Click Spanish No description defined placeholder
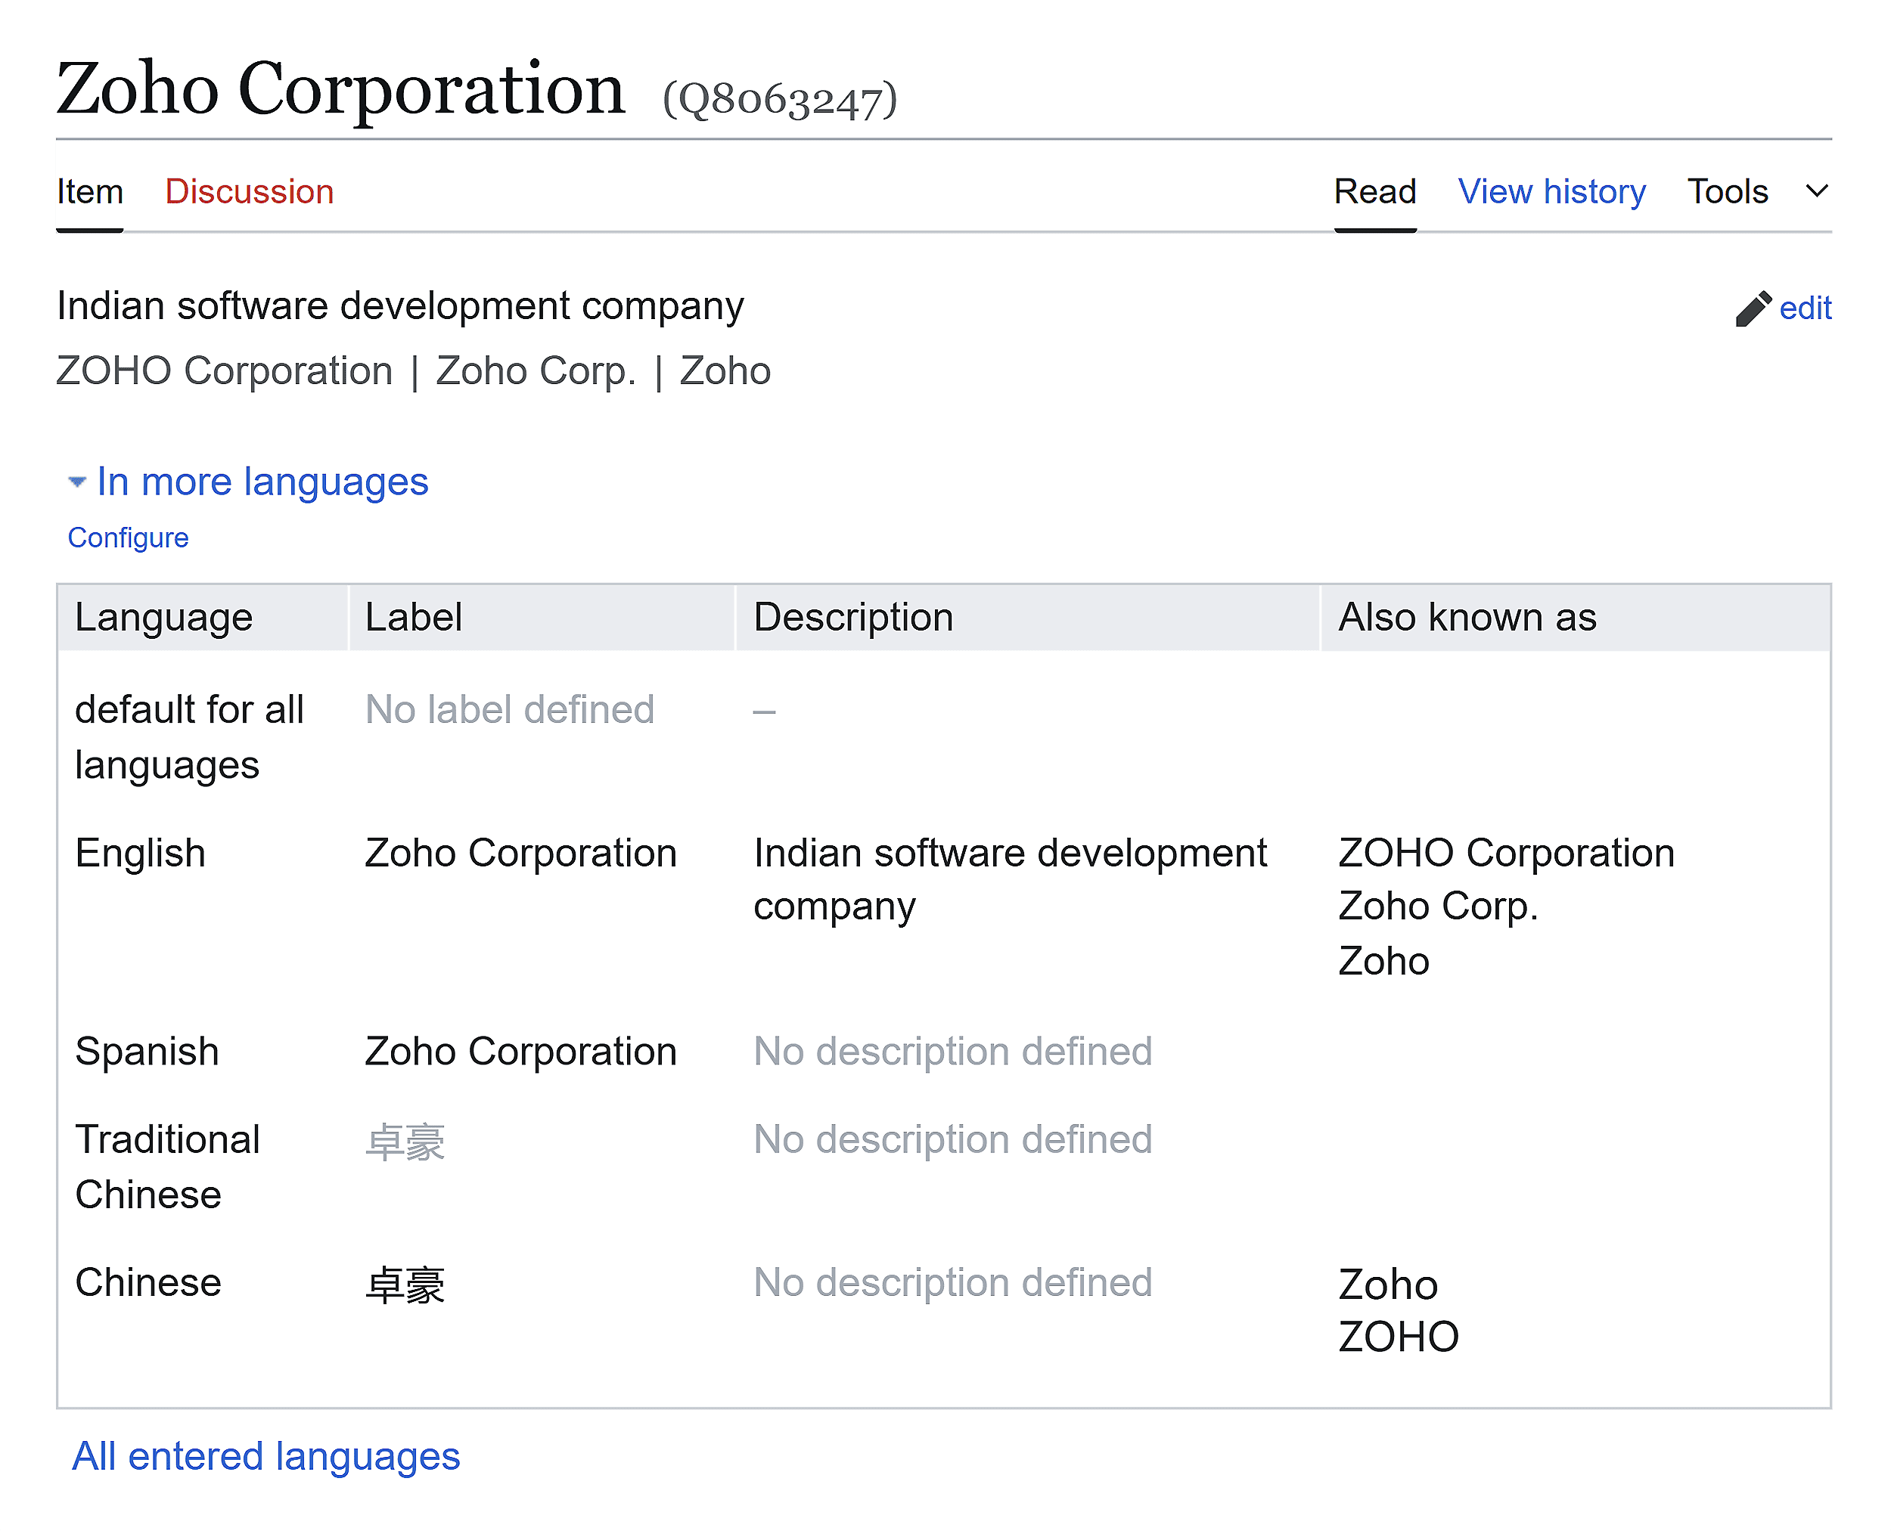 (953, 1052)
